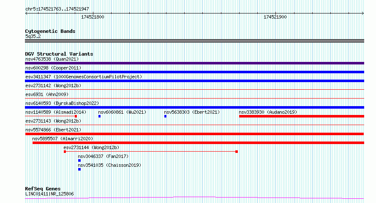Click the blue bar under esv3411347

click(x=194, y=81)
